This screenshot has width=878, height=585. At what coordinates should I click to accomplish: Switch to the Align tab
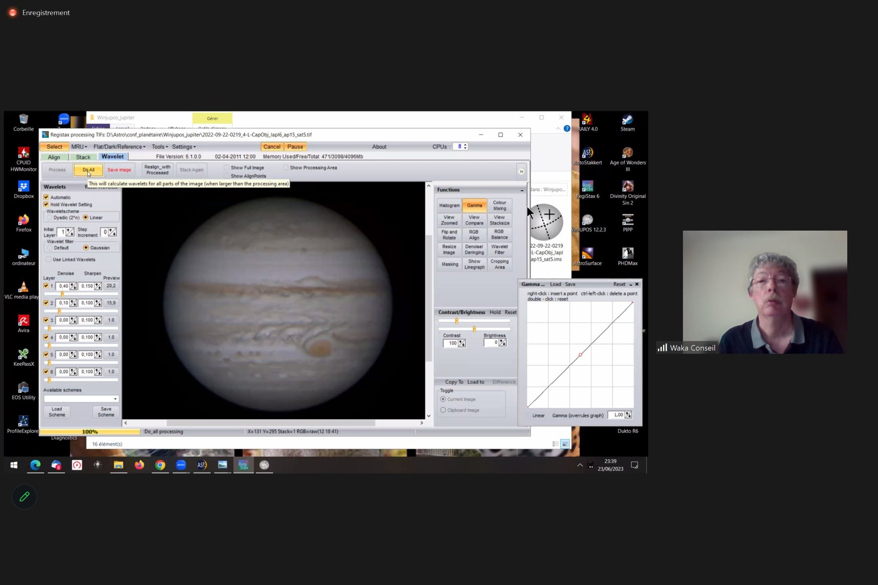54,157
